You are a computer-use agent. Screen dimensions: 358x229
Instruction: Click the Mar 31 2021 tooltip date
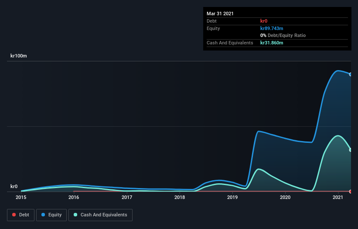tap(220, 13)
